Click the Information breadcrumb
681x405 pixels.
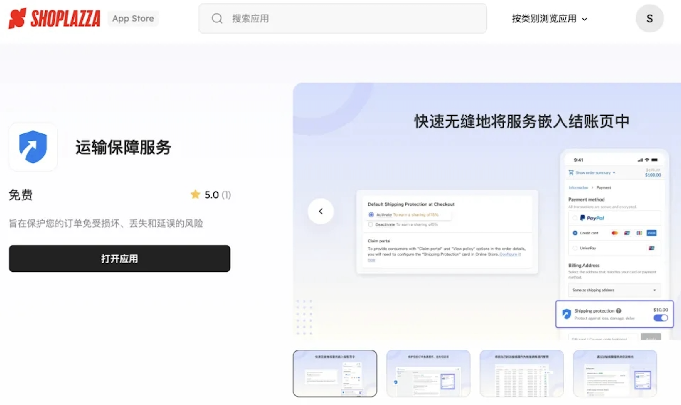(578, 187)
